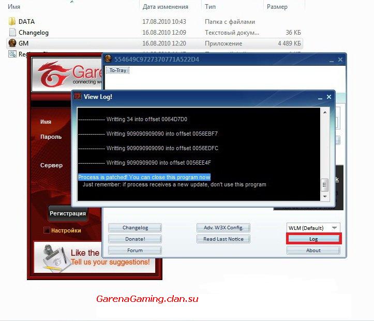The width and height of the screenshot is (374, 321).
Task: Sort by Имя column header
Action: coord(14,6)
